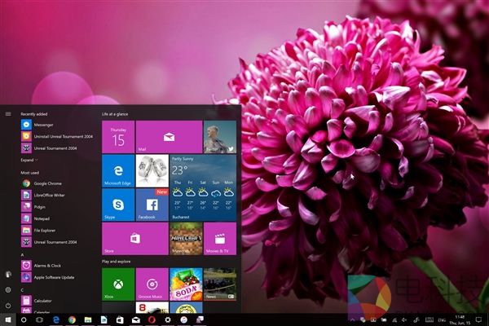The height and width of the screenshot is (326, 489).
Task: Open the Mail tile
Action: [169, 137]
